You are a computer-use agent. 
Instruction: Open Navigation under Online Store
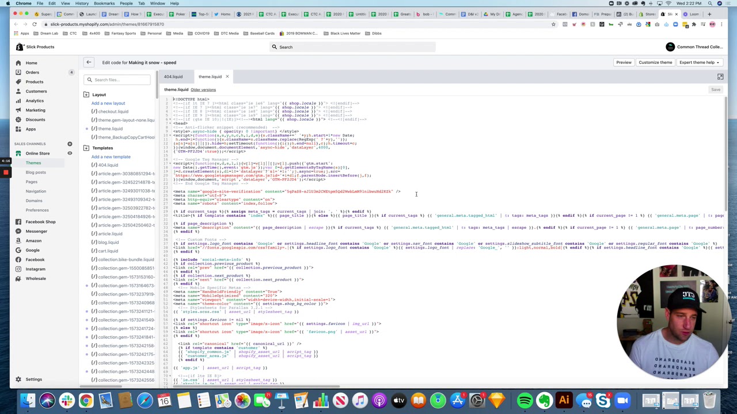(x=35, y=191)
